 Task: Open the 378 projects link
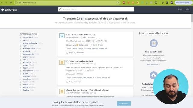pos(84,45)
